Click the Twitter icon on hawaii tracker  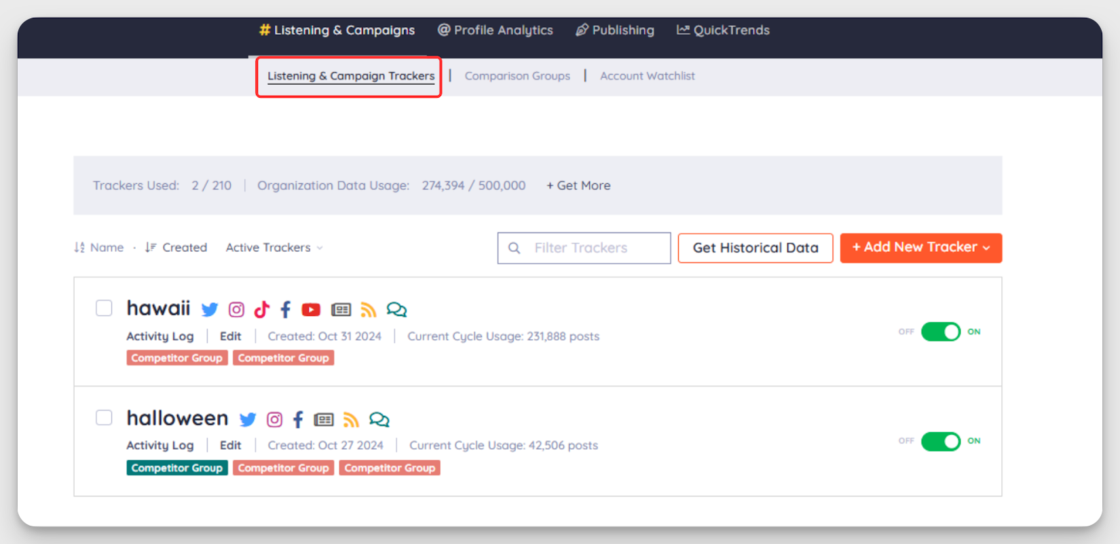(x=210, y=310)
